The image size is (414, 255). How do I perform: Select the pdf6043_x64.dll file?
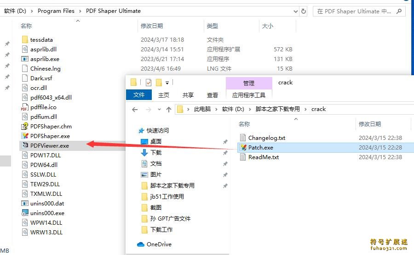[51, 98]
